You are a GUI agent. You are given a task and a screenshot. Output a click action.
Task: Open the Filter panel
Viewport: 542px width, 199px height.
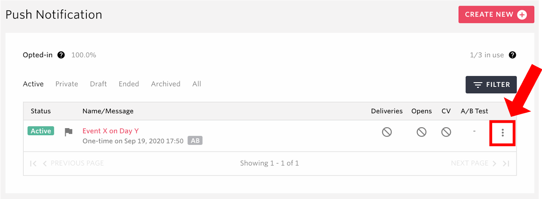pos(491,85)
